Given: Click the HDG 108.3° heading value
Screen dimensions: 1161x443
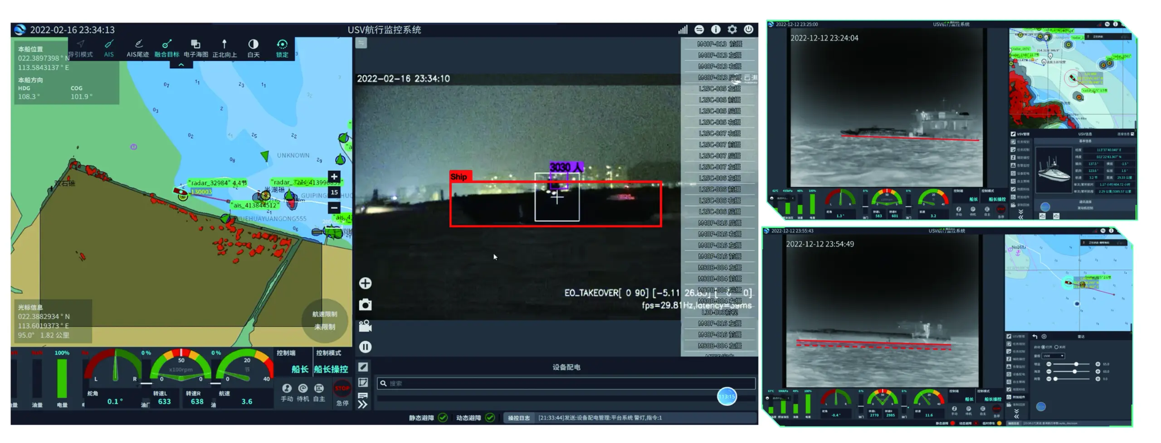Looking at the screenshot, I should [29, 96].
